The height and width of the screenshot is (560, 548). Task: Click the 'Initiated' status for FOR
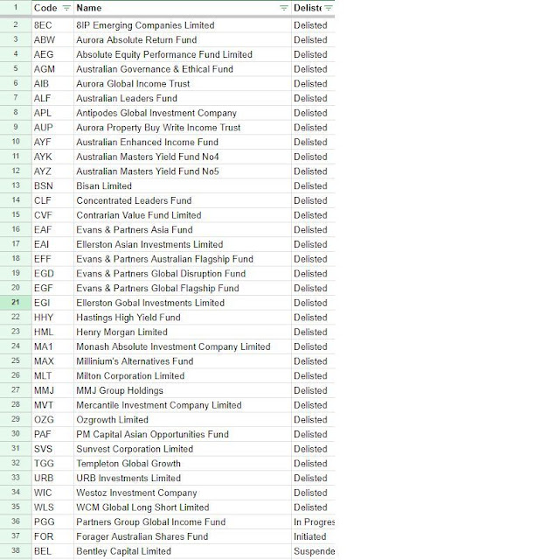[x=313, y=536]
